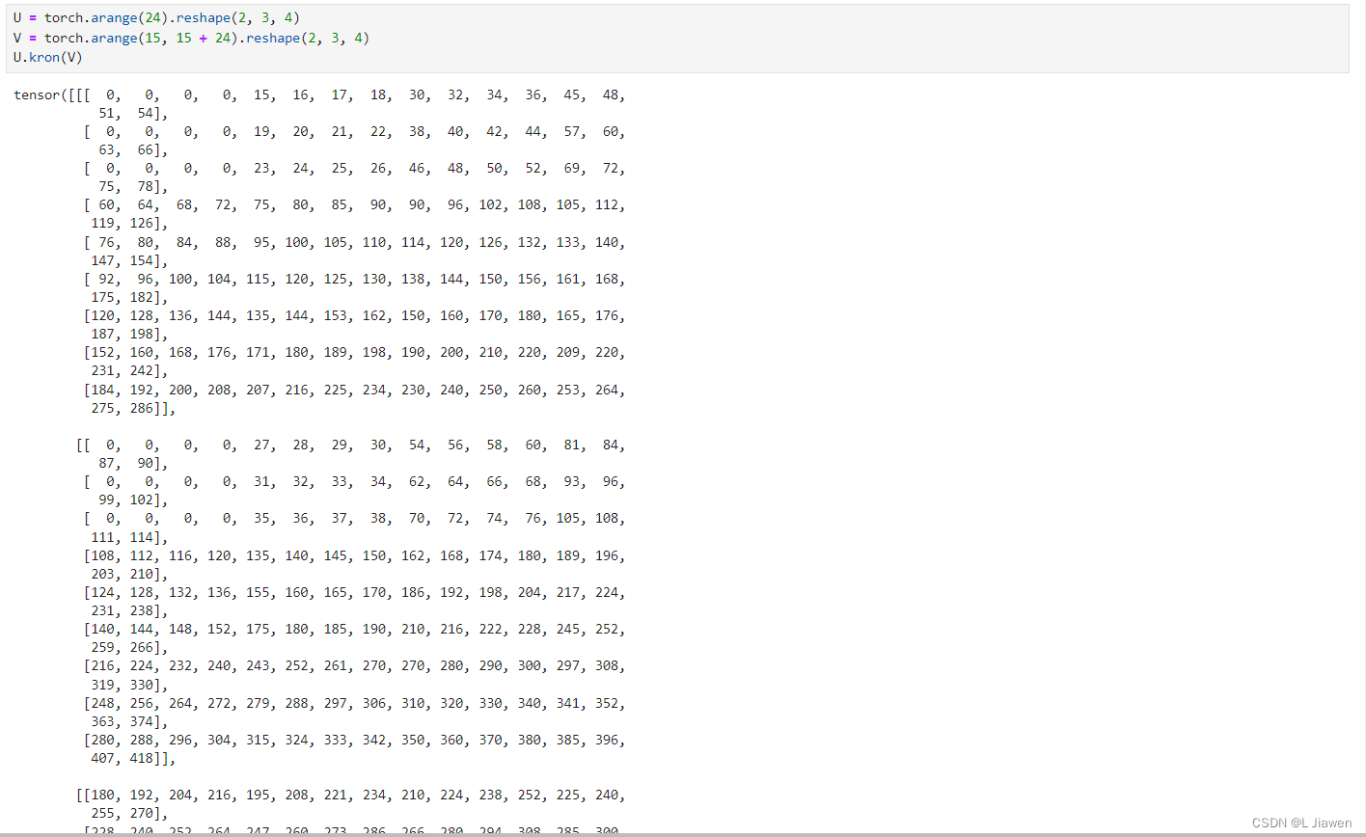Click the second block's row containing '27, 28, 29, 30'
Image resolution: width=1366 pixels, height=837 pixels.
(x=350, y=445)
